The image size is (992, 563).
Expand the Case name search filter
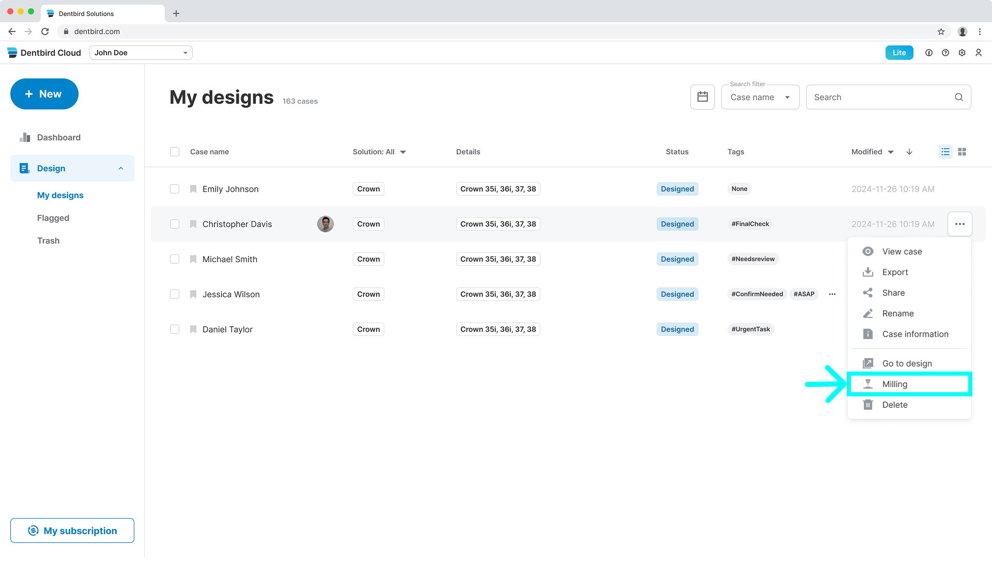point(760,97)
